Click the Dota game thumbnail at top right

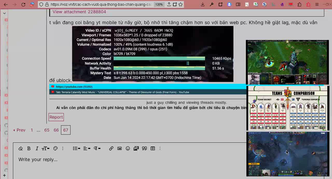click(287, 62)
